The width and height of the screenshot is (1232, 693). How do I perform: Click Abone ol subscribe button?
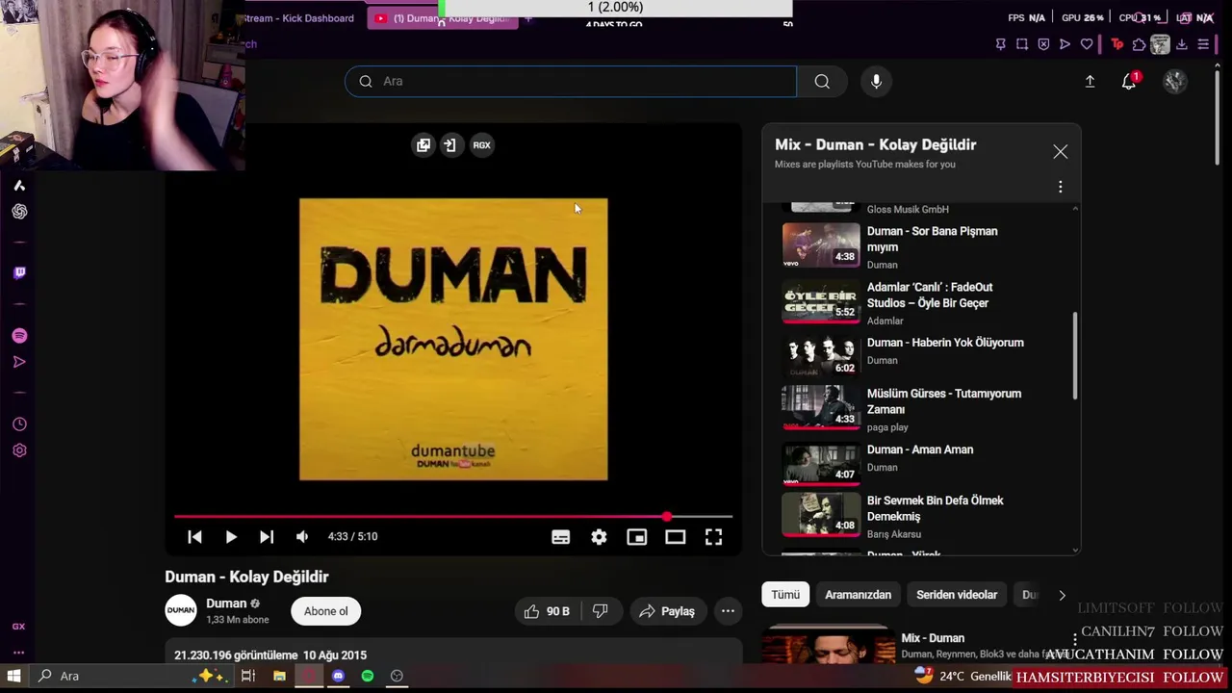click(x=326, y=611)
